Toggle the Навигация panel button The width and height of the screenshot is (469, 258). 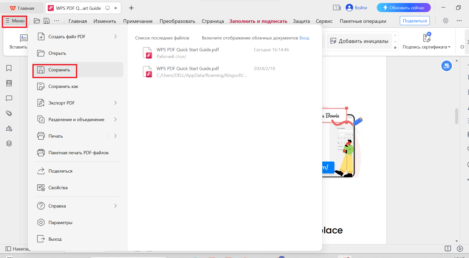coord(18,249)
